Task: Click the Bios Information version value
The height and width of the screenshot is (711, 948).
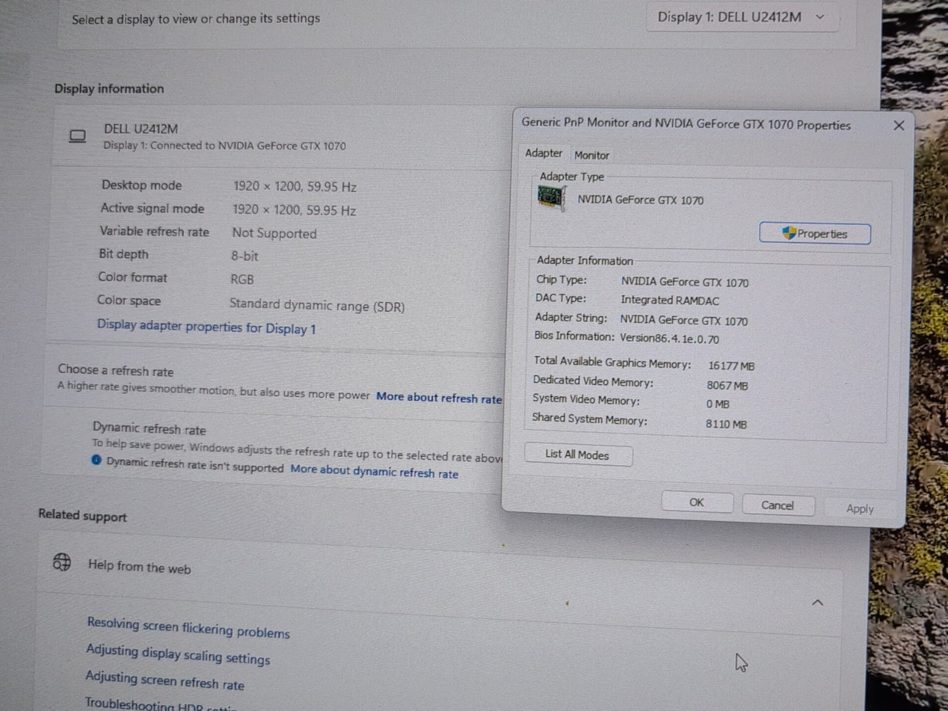Action: pyautogui.click(x=669, y=339)
